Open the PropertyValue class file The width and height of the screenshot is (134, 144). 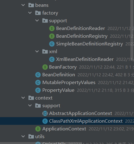58,90
